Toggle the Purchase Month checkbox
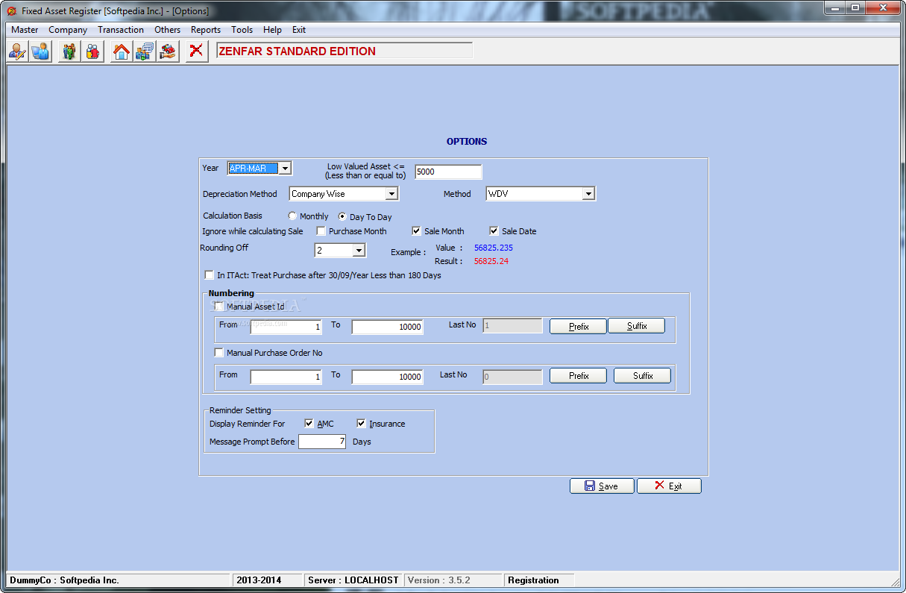 tap(321, 231)
